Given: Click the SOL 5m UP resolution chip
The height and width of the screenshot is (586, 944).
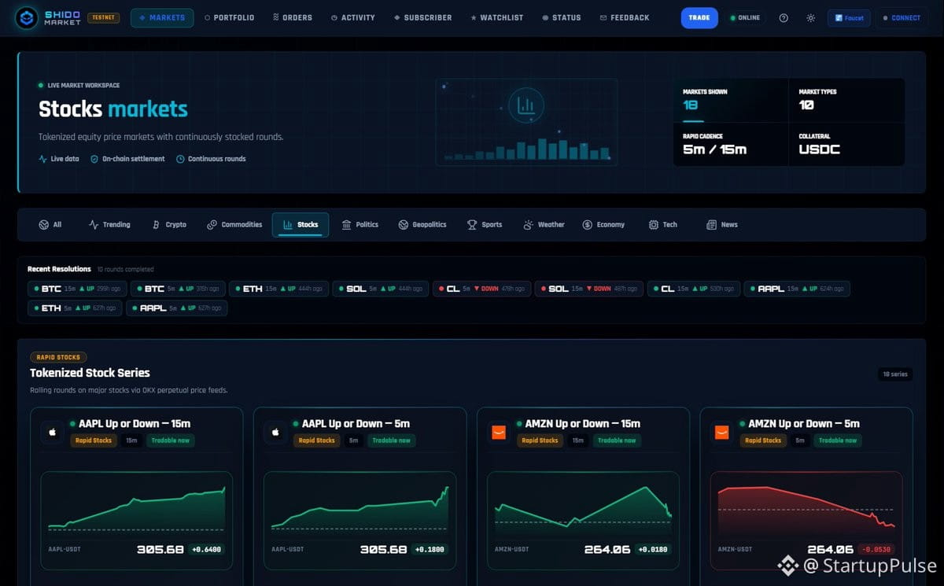Looking at the screenshot, I should pos(380,289).
